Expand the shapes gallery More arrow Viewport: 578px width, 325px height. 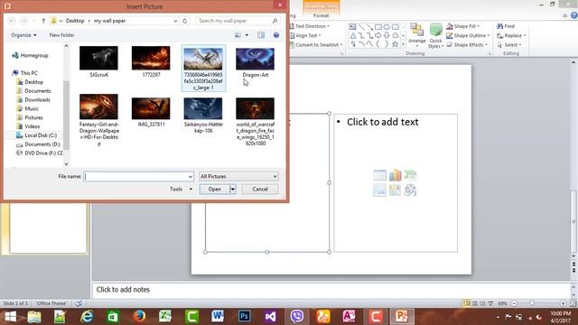pyautogui.click(x=403, y=44)
